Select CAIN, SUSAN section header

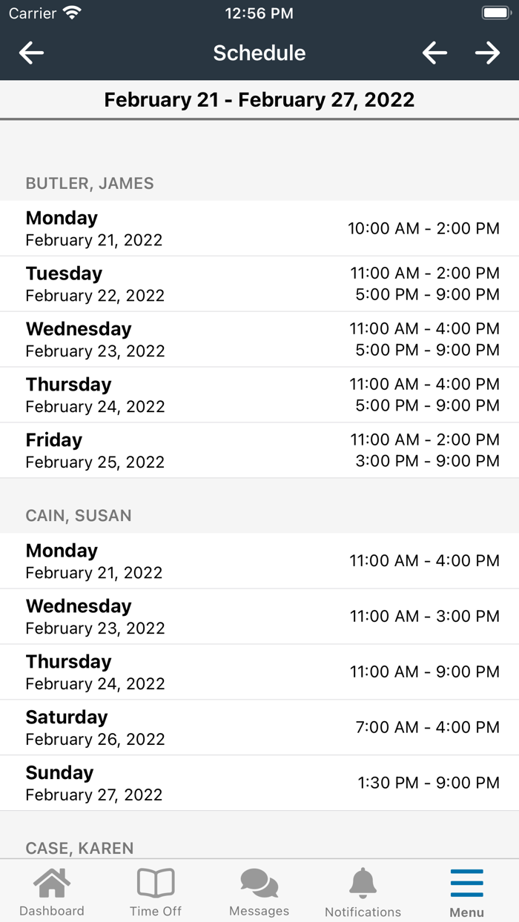[x=78, y=516]
